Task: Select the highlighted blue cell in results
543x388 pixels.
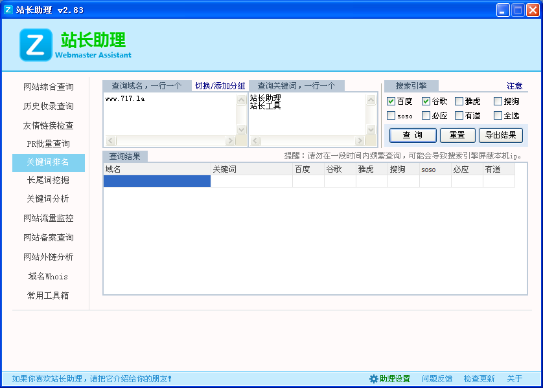Action: [x=157, y=181]
